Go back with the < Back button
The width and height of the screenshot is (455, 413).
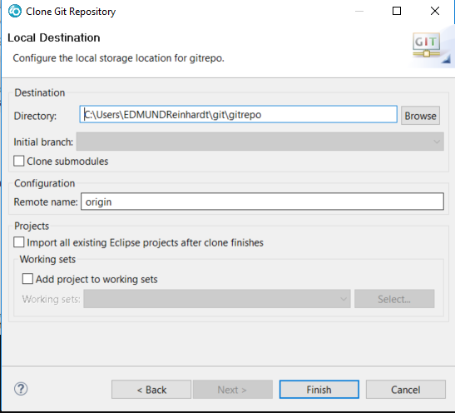[151, 390]
